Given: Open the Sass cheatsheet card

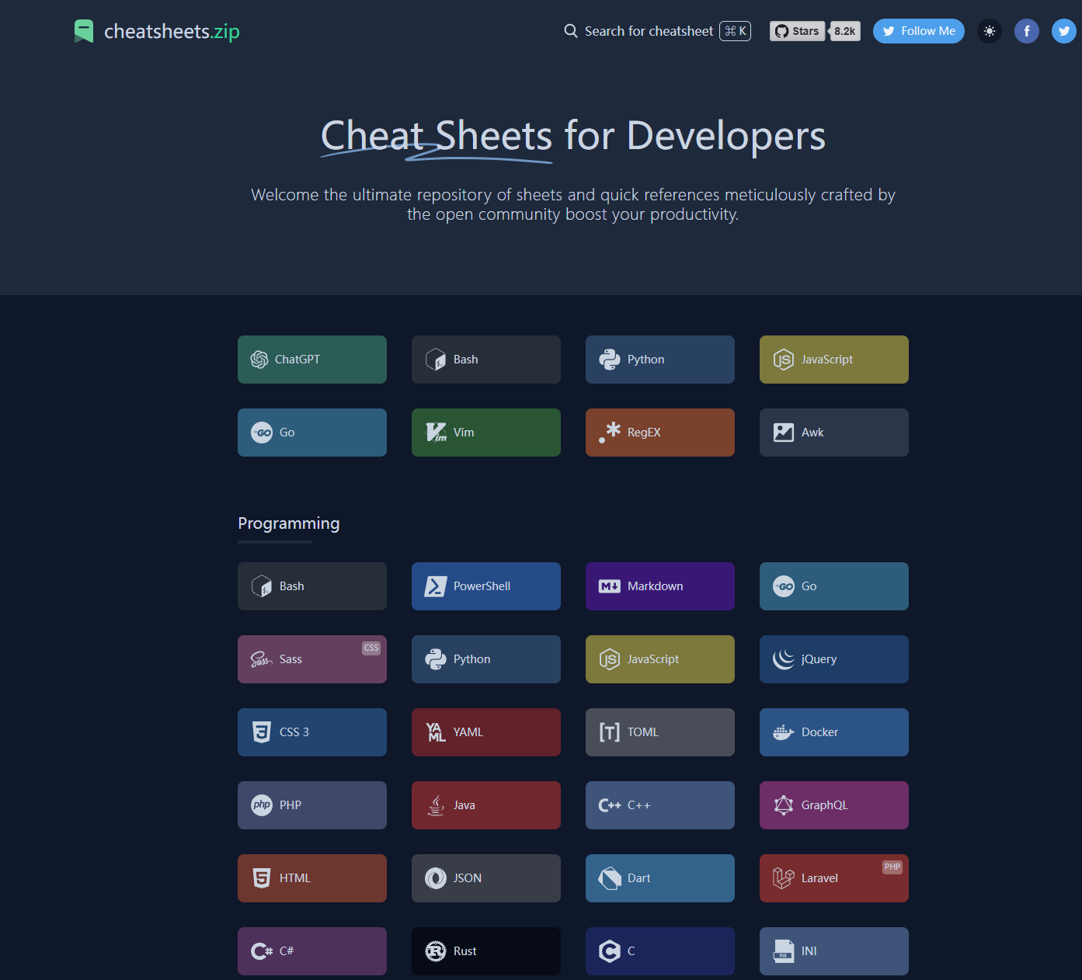Looking at the screenshot, I should 311,659.
